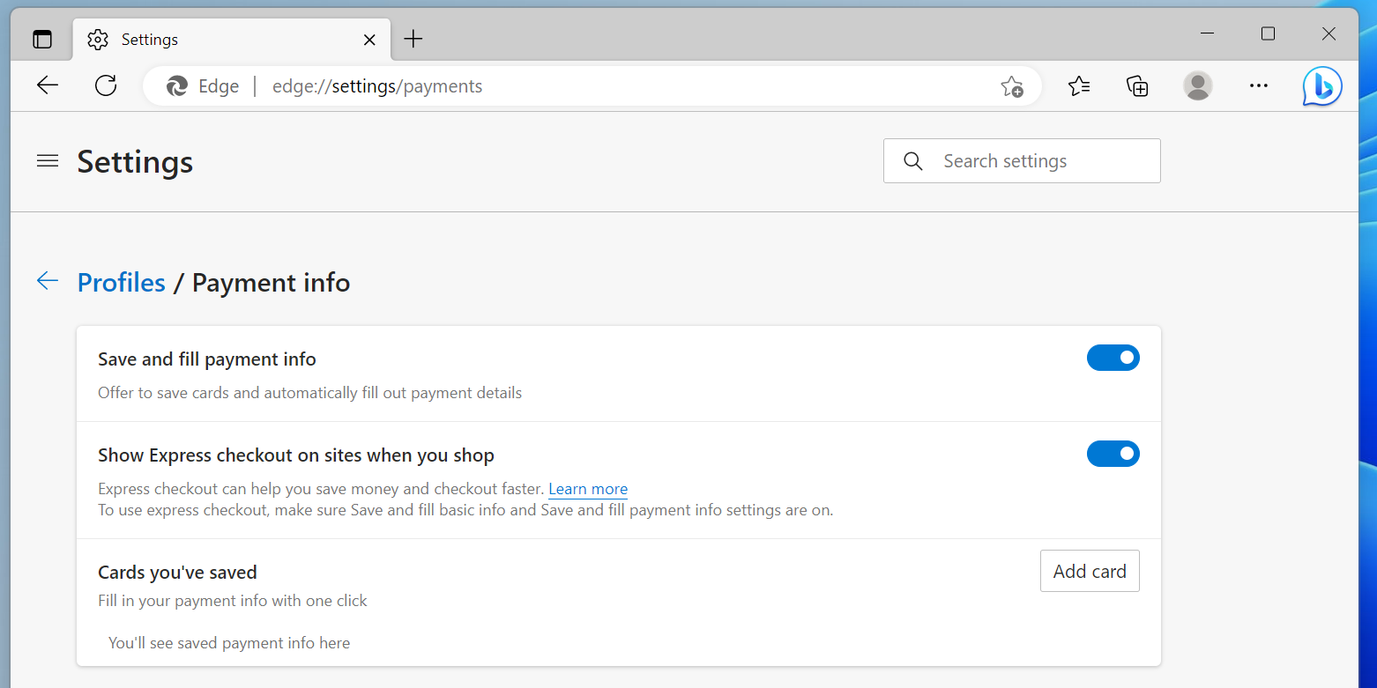Open Settings and more ellipsis menu
This screenshot has width=1377, height=688.
[x=1259, y=85]
